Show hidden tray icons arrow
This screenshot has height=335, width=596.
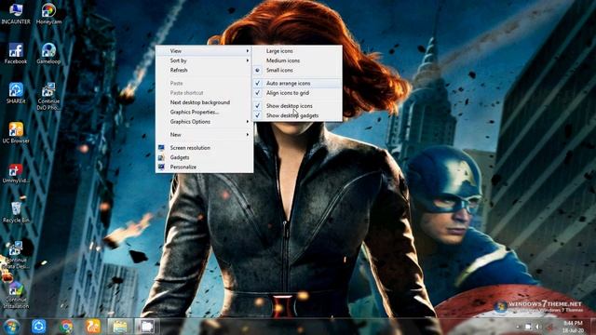coord(518,327)
